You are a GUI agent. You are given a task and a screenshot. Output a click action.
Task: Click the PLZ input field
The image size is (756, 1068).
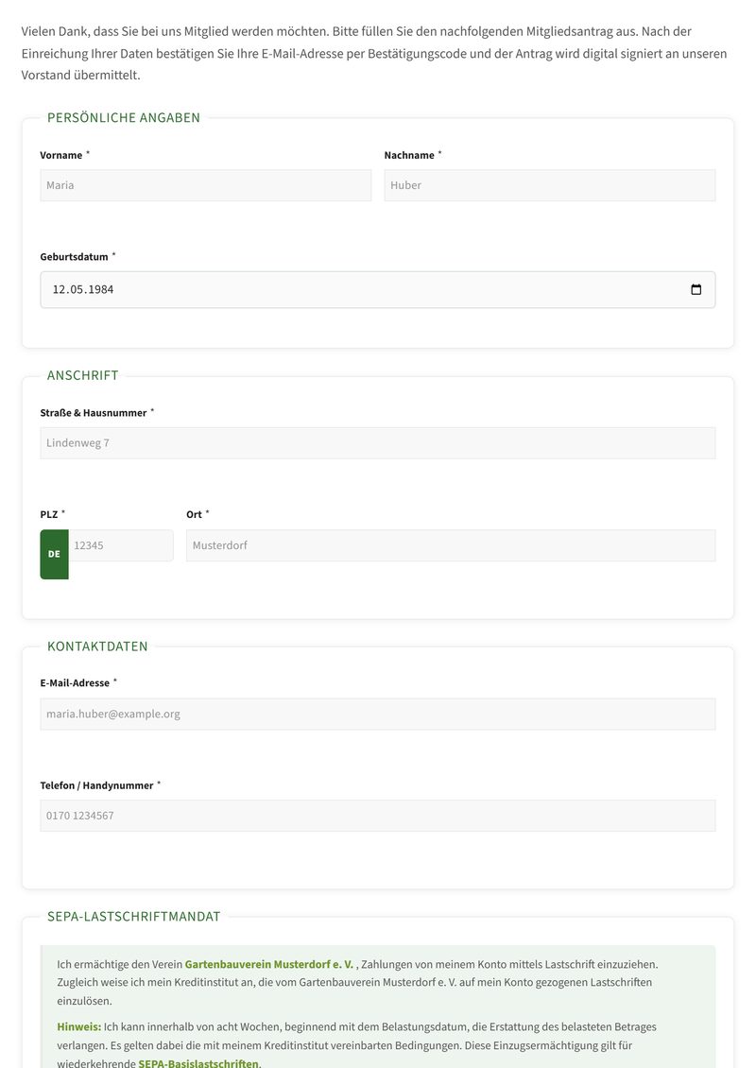pyautogui.click(x=121, y=545)
